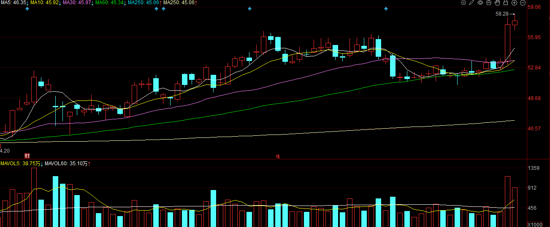Activate the hand pan tool

tap(497, 3)
